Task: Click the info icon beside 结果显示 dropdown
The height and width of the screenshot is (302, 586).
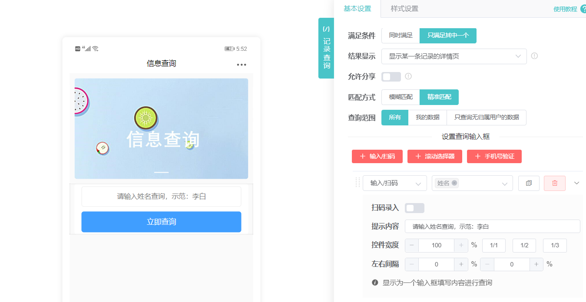Action: (534, 56)
